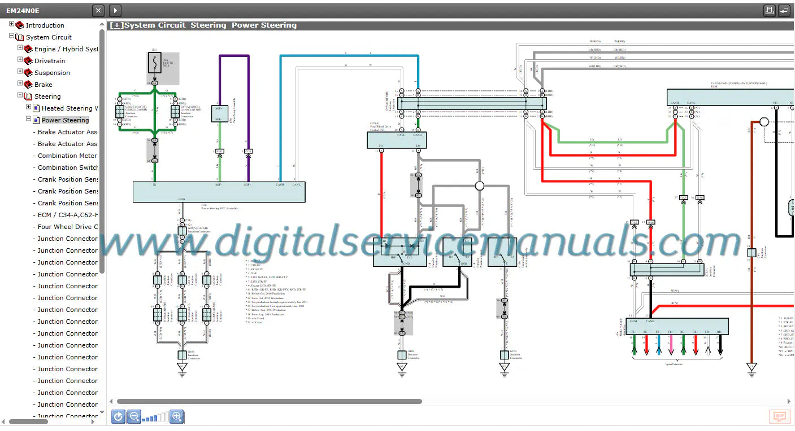This screenshot has width=795, height=431.
Task: Click the Power Steering ECU Assembly block
Action: 219,192
